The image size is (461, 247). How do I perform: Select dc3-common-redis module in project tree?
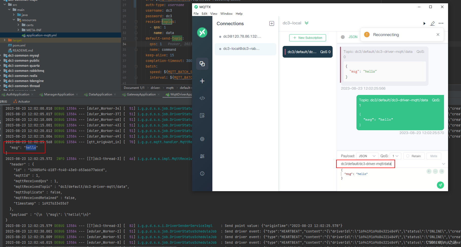[x=23, y=76]
